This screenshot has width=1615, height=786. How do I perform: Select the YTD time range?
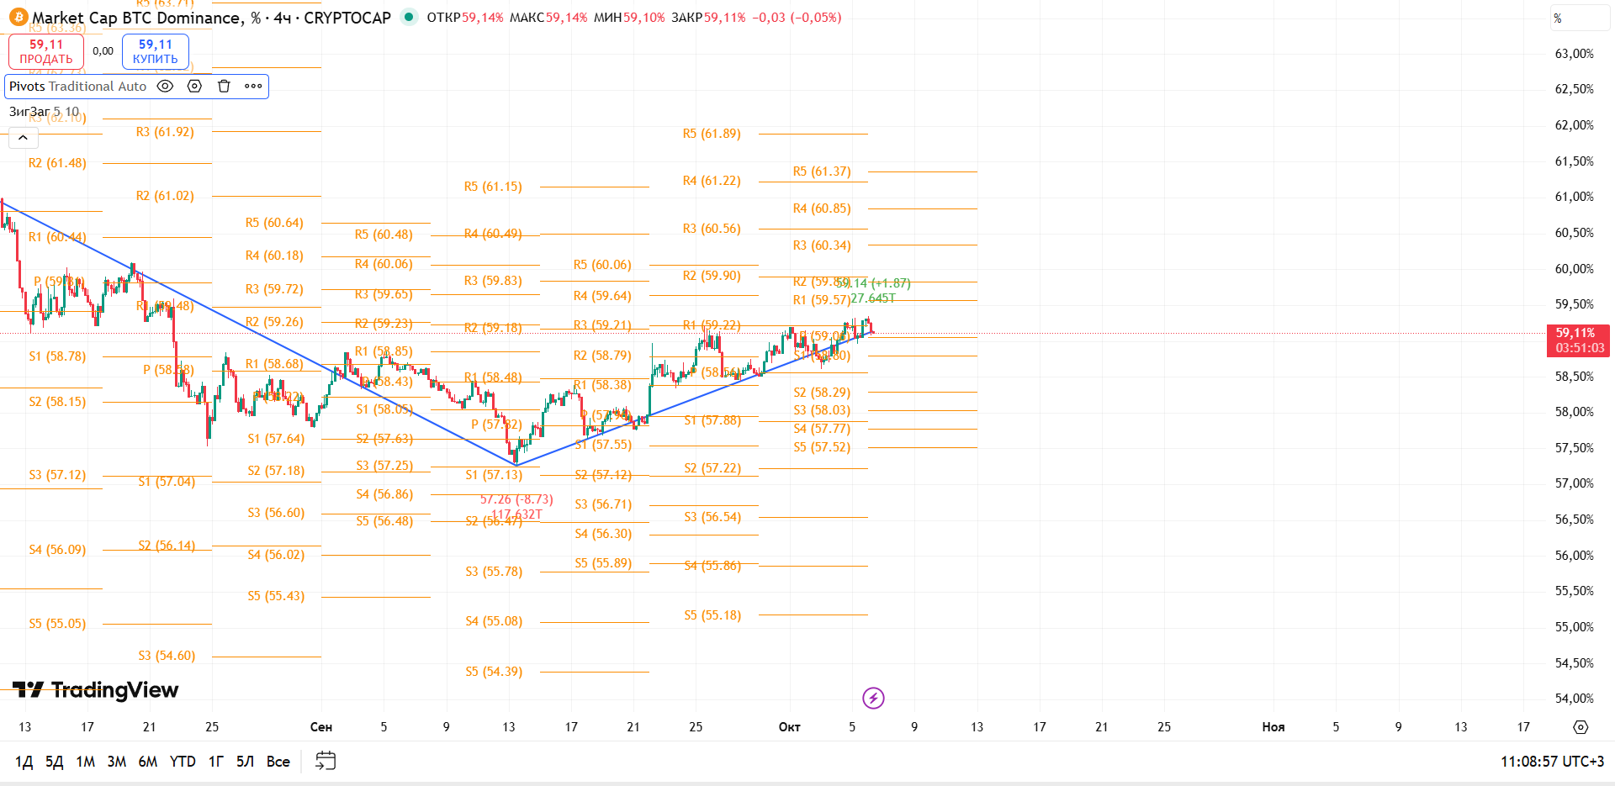(183, 762)
